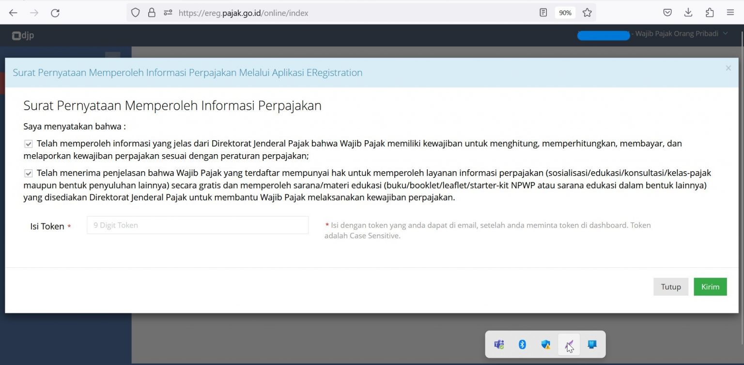This screenshot has width=744, height=365.
Task: Click the browser back navigation arrow
Action: click(x=13, y=13)
